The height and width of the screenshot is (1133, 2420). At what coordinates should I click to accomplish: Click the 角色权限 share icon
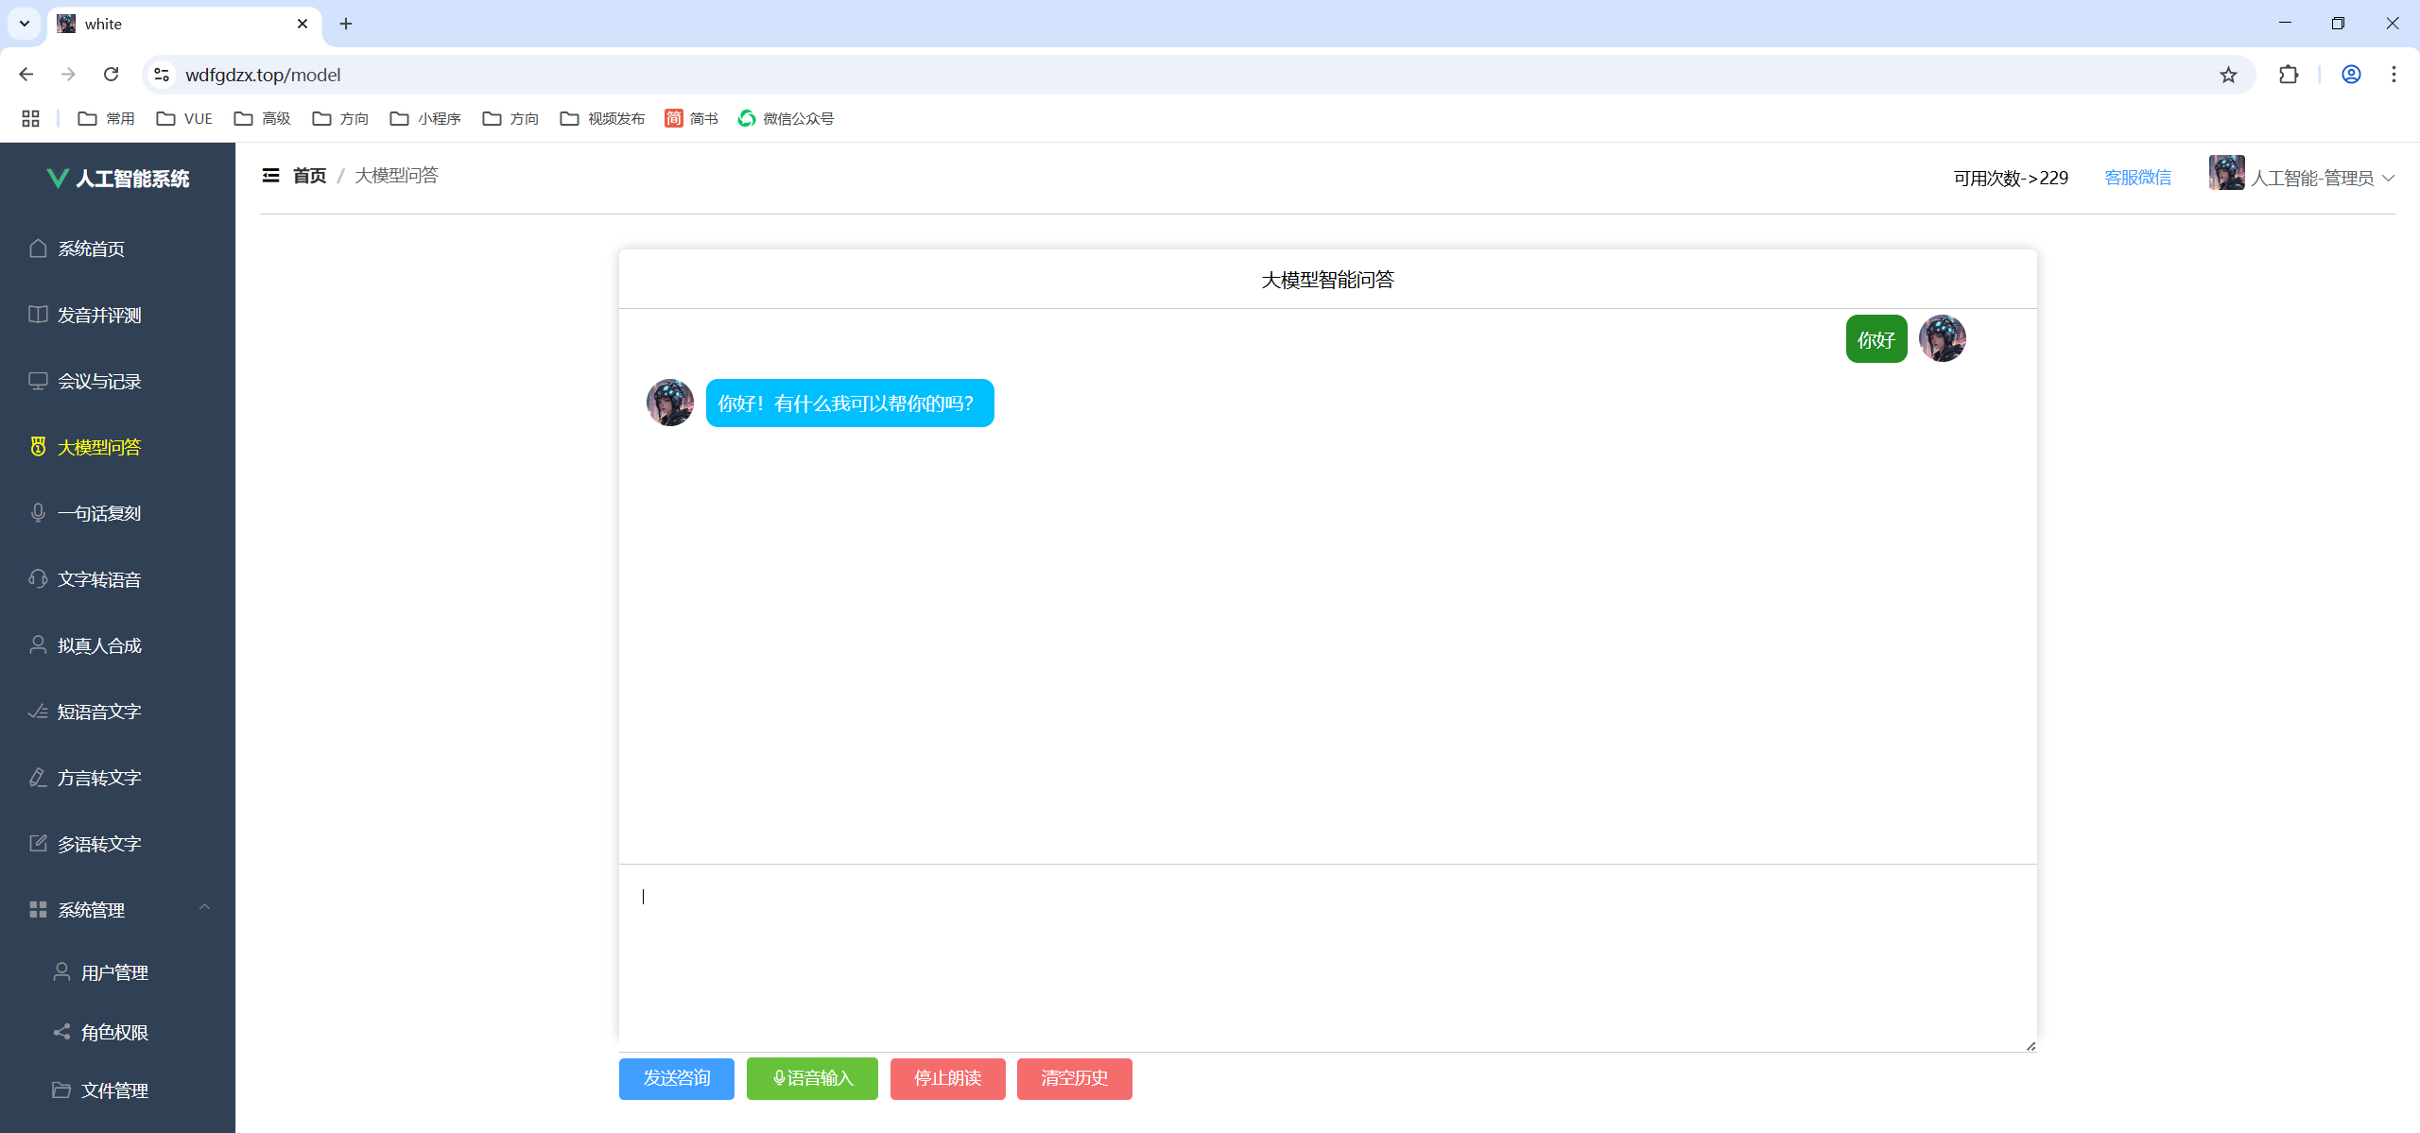[x=61, y=1032]
